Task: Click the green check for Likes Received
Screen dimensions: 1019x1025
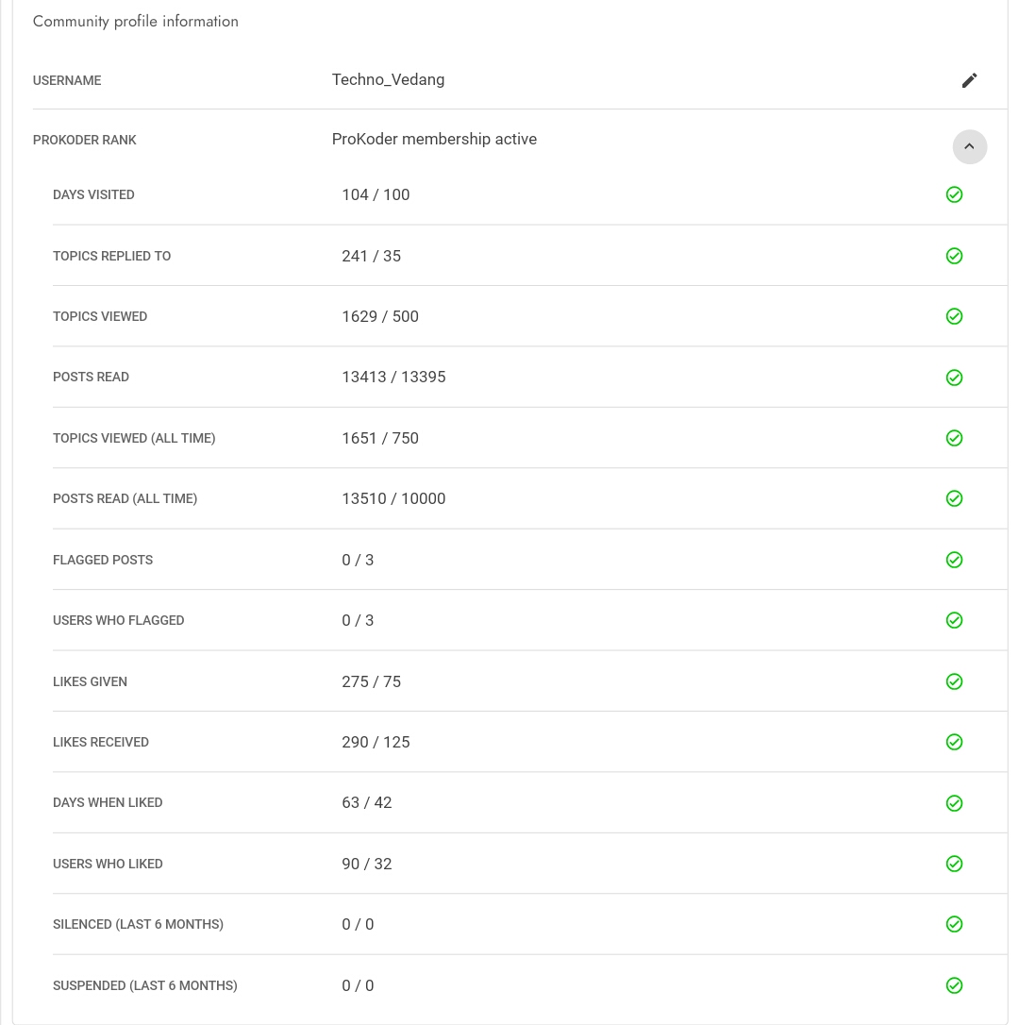Action: (954, 742)
